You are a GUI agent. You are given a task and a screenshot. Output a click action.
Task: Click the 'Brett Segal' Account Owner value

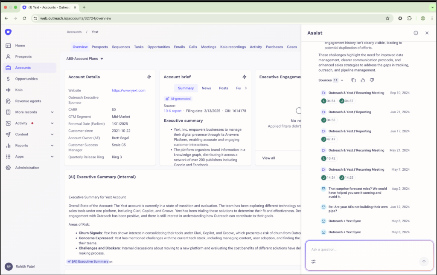[120, 138]
